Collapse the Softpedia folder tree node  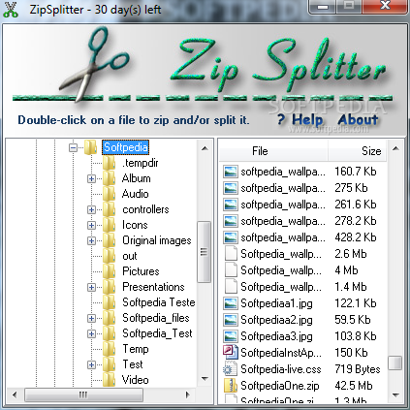[x=73, y=147]
